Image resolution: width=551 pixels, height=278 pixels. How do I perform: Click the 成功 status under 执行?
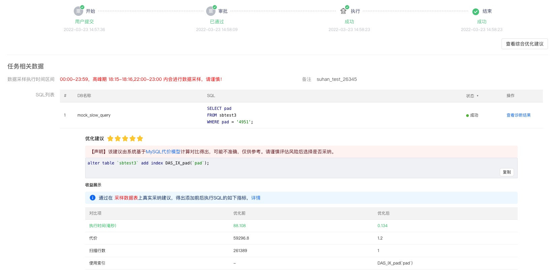pyautogui.click(x=349, y=22)
